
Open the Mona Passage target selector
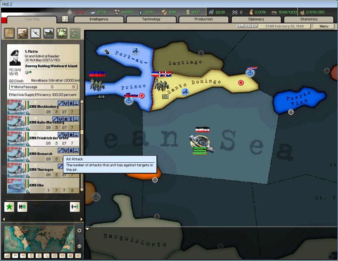[x=43, y=87]
